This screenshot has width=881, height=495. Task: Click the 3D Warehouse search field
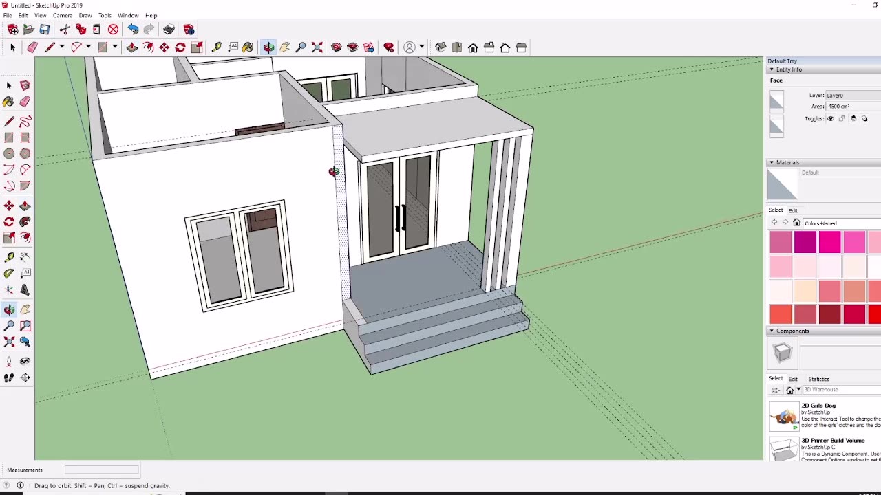842,390
